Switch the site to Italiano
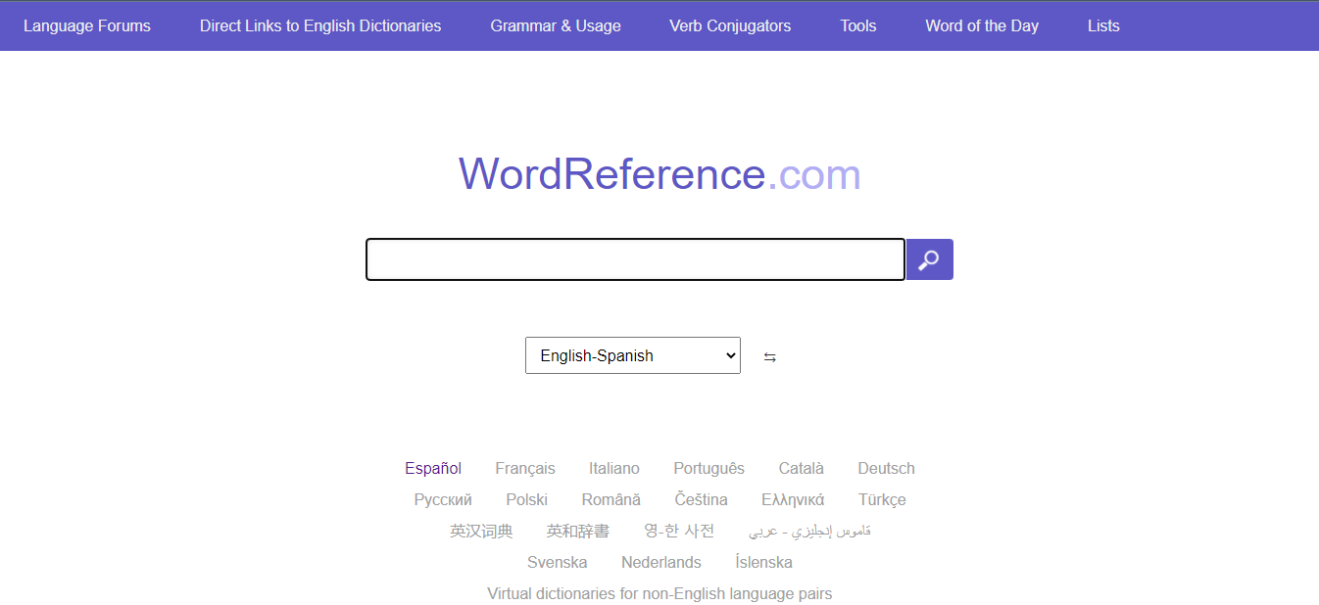Screen dimensions: 1319x605 click(614, 468)
